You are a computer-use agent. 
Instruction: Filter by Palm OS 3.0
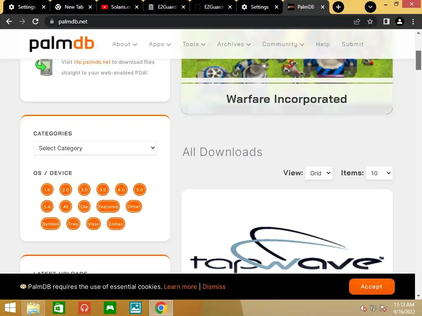(x=84, y=190)
